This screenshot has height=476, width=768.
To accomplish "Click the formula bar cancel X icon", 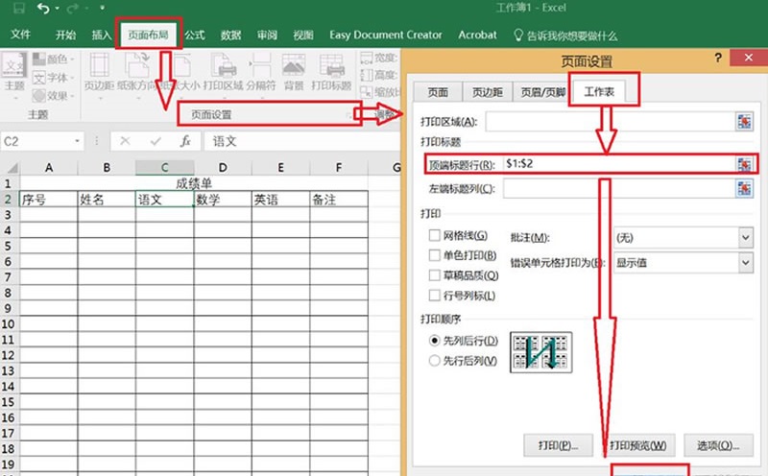I will 125,141.
